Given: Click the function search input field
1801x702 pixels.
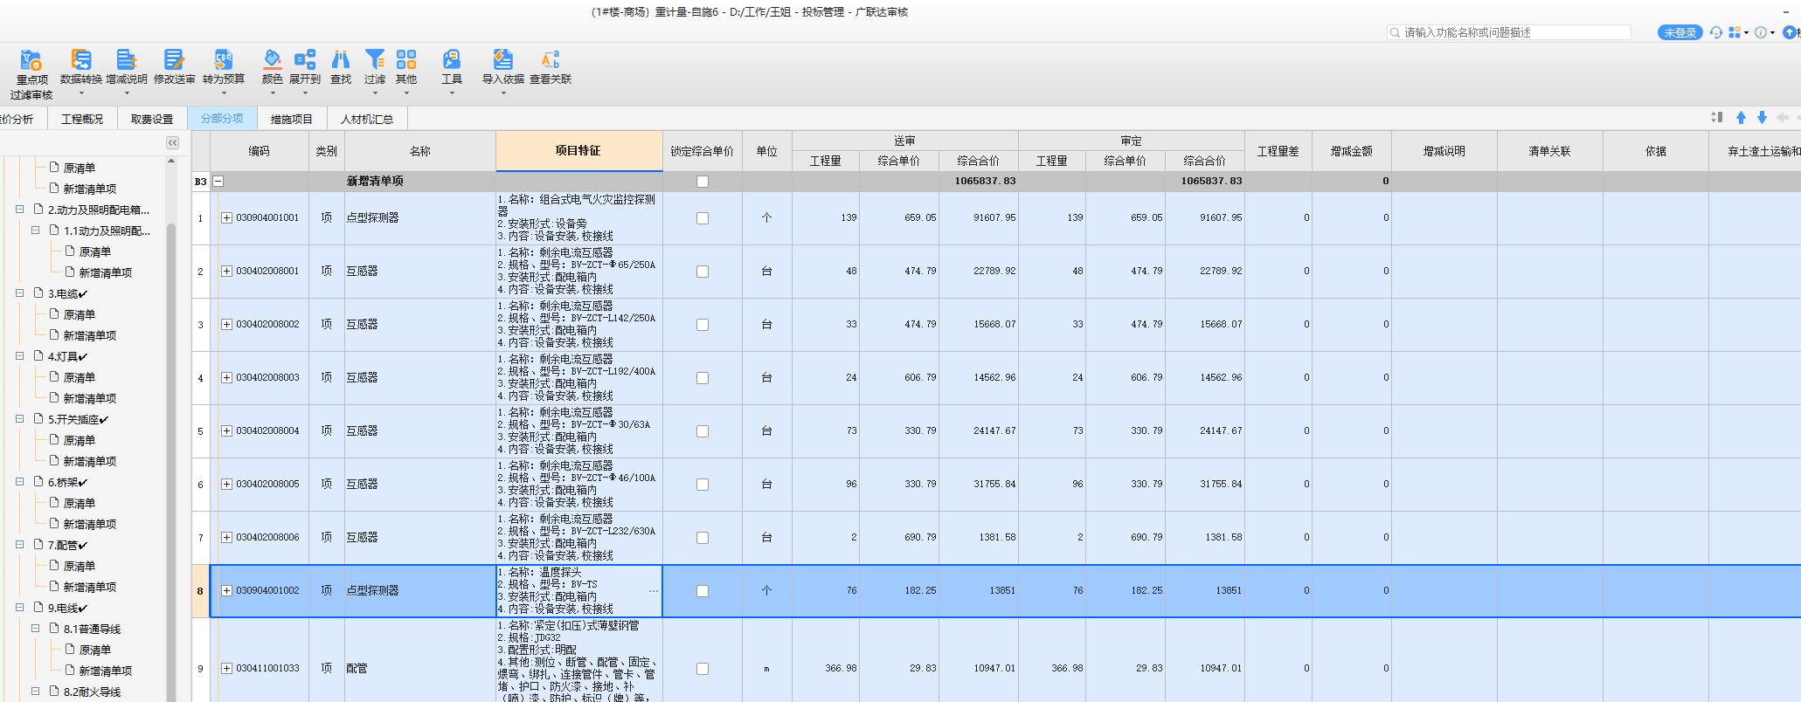Looking at the screenshot, I should coord(1516,32).
